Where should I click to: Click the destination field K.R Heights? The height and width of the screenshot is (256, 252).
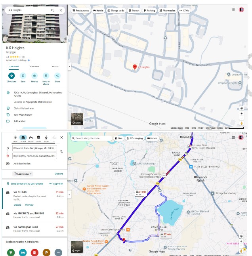tap(34, 156)
